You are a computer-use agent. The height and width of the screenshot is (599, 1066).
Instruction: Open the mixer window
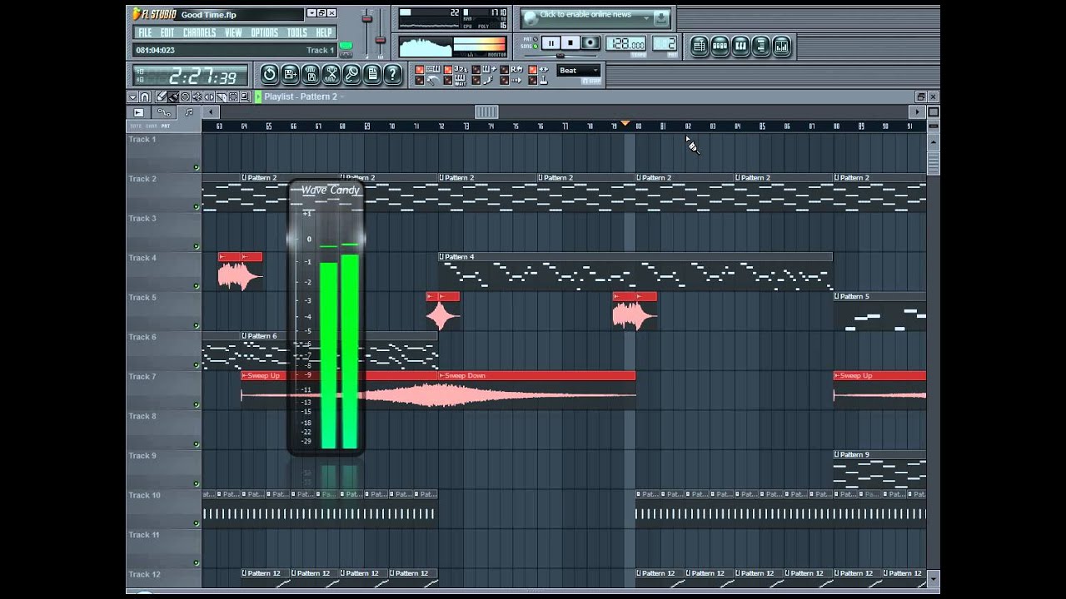click(781, 46)
